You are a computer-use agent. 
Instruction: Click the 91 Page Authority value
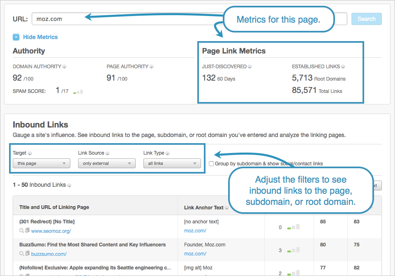tap(111, 78)
